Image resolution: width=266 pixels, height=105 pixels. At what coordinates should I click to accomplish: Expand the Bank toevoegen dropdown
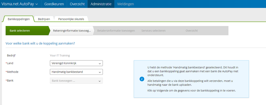(76, 81)
